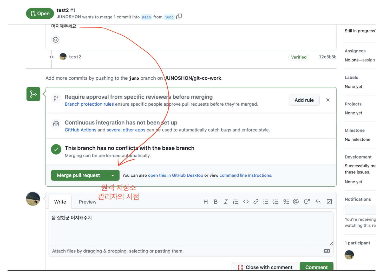The image size is (380, 274).
Task: Open the Assignees sidebar section
Action: pyautogui.click(x=355, y=51)
